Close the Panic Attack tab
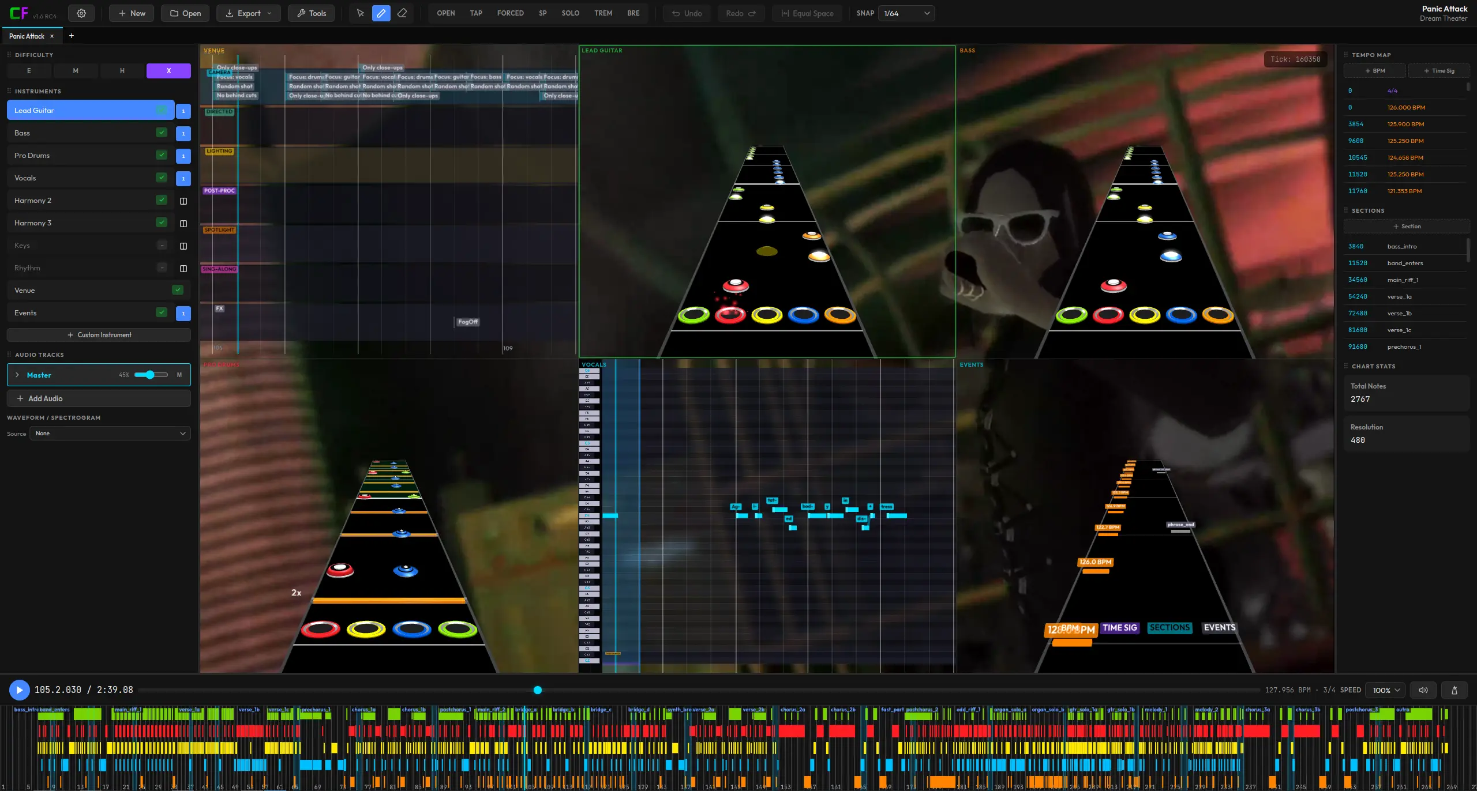The image size is (1477, 791). coord(52,36)
